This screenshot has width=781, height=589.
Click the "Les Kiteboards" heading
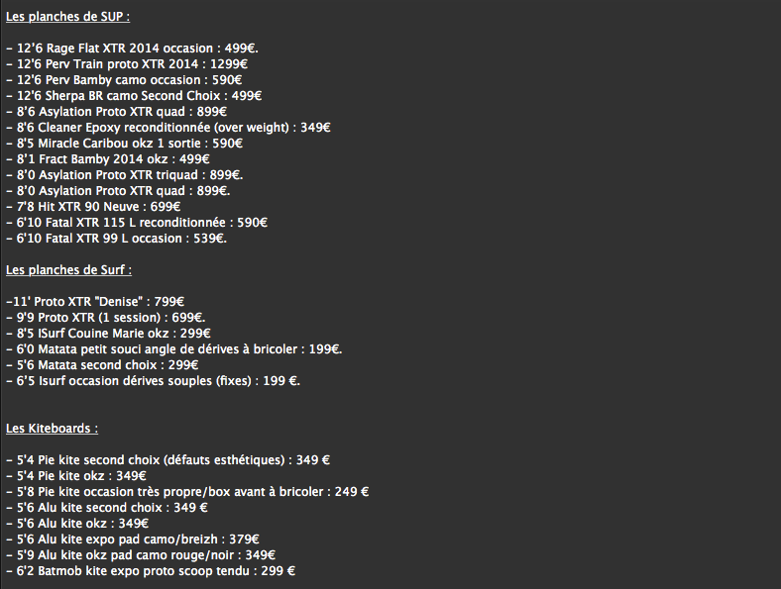coord(52,429)
